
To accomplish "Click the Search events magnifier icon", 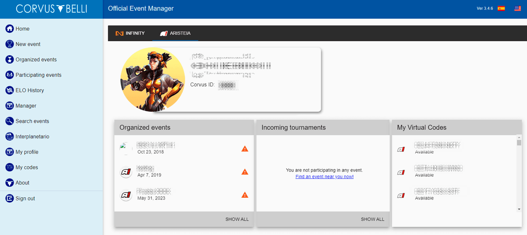I will pyautogui.click(x=9, y=121).
